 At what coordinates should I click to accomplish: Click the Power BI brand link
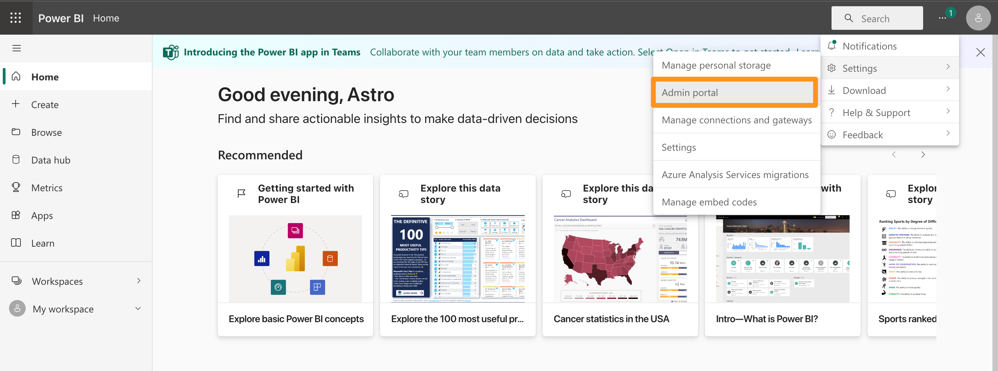point(61,18)
